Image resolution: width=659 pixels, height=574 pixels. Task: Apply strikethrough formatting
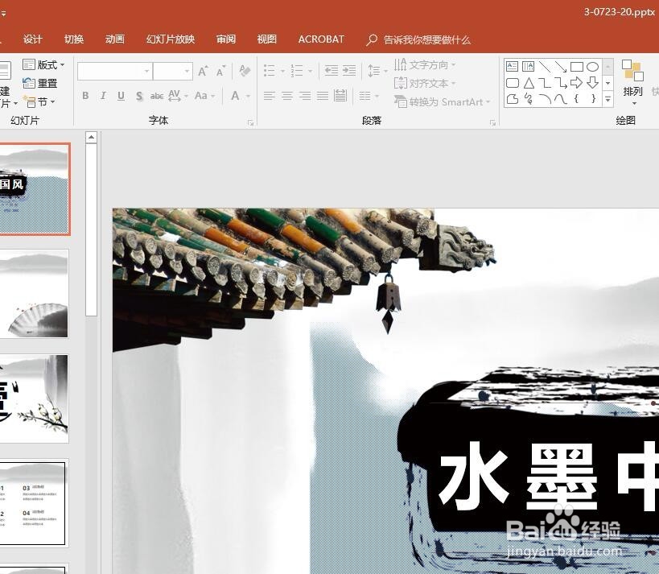point(138,96)
